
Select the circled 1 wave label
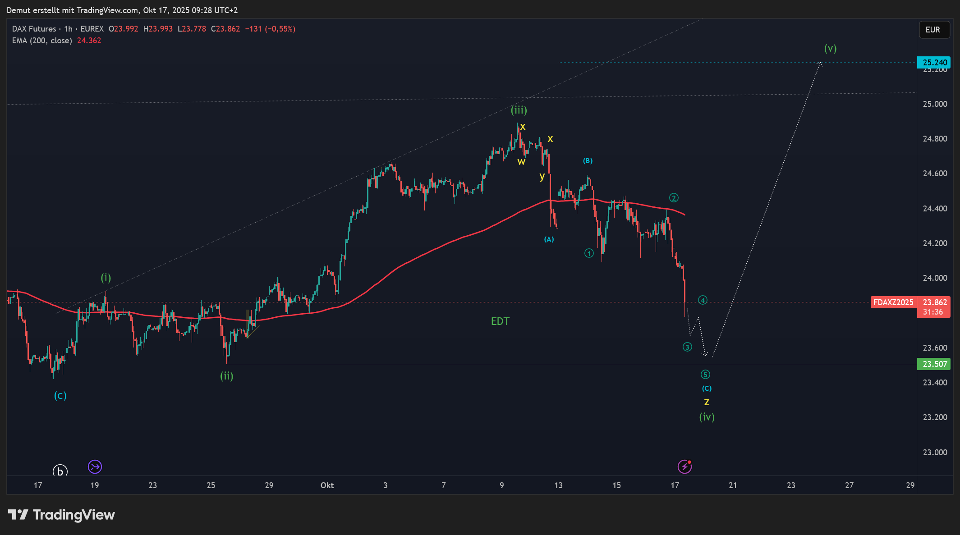click(x=589, y=253)
